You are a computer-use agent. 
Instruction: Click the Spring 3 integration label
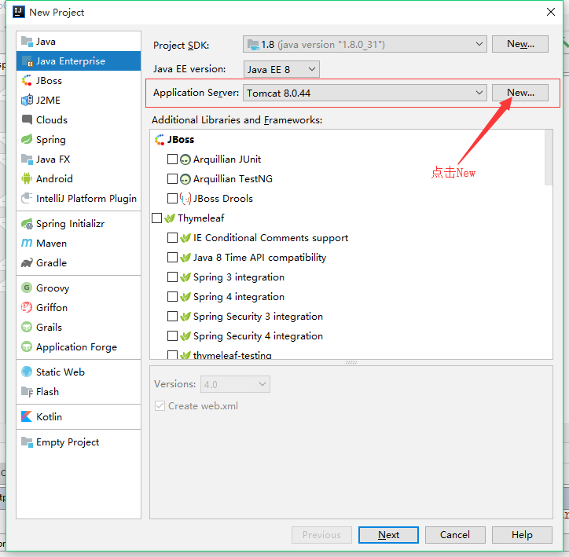point(239,277)
